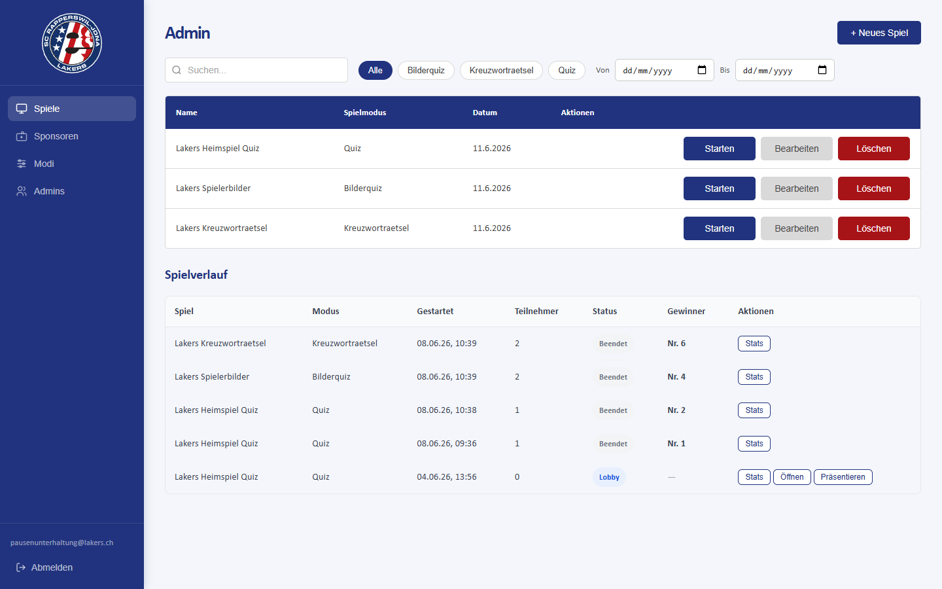Delete the Lakers Heimspiel Quiz game
The width and height of the screenshot is (942, 589).
point(874,149)
